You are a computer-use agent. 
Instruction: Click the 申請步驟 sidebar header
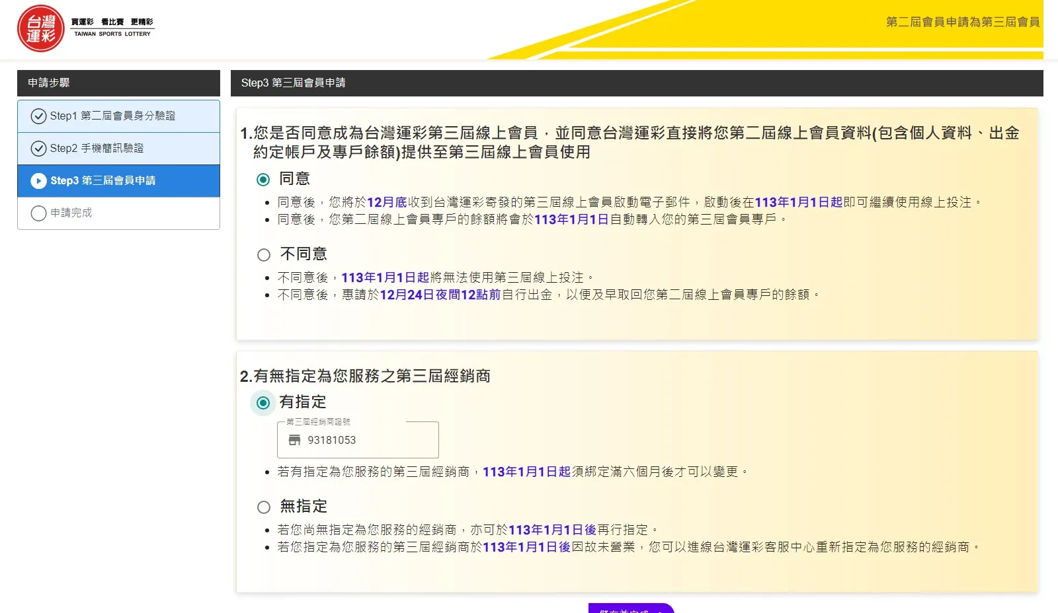tap(118, 83)
